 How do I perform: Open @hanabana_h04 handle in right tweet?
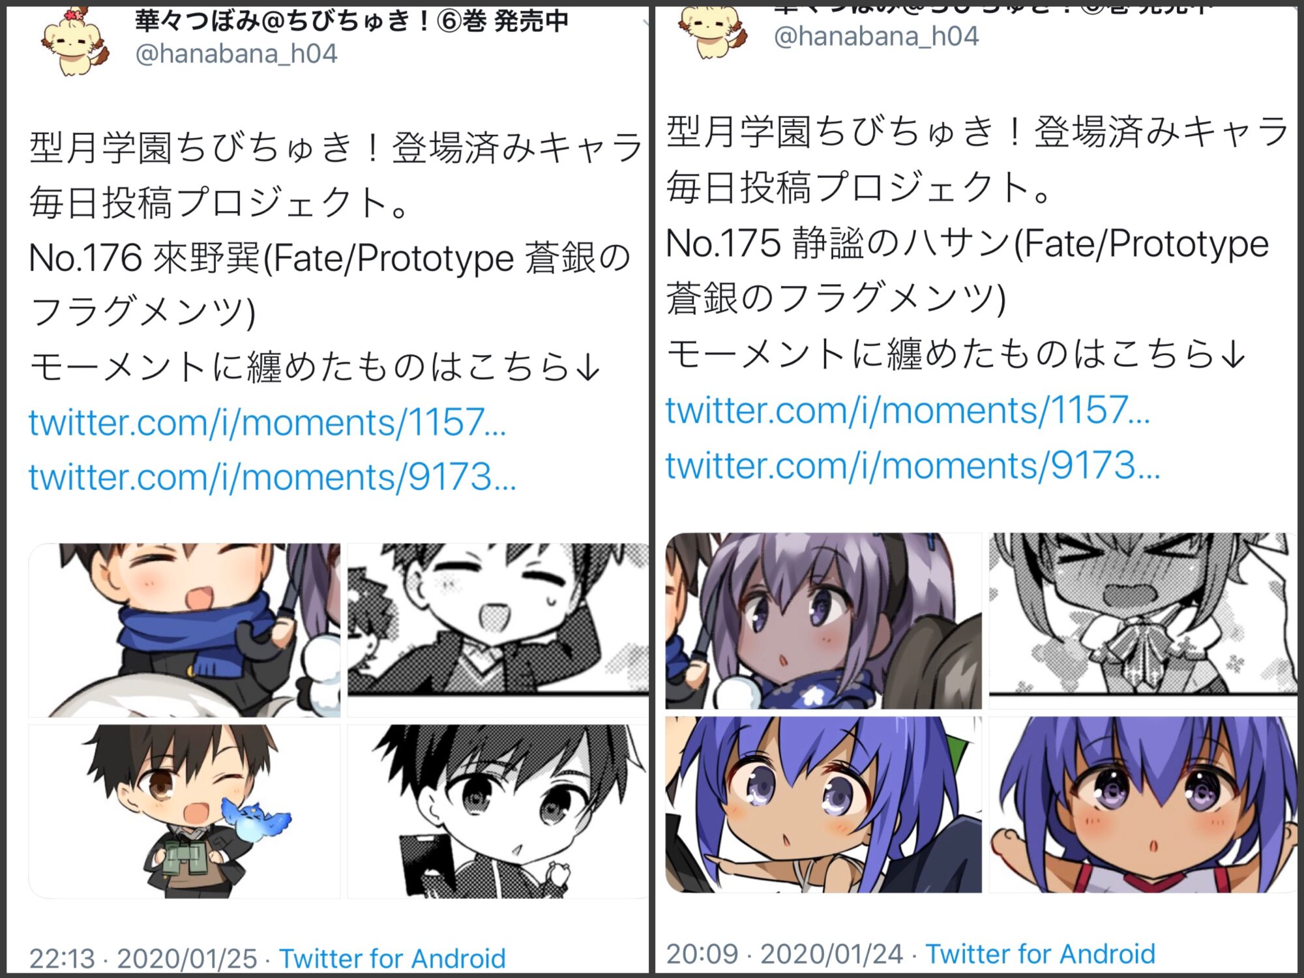tap(876, 36)
